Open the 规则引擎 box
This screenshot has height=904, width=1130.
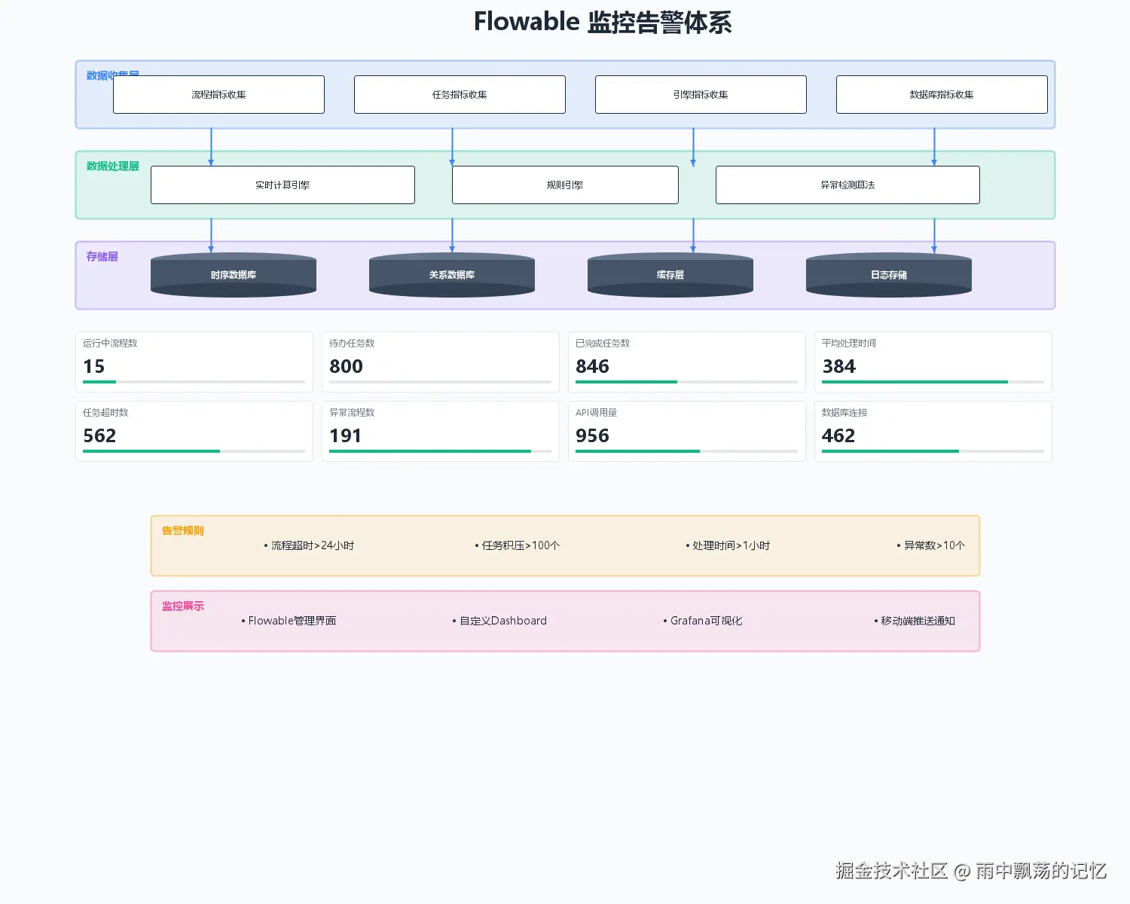tap(565, 185)
